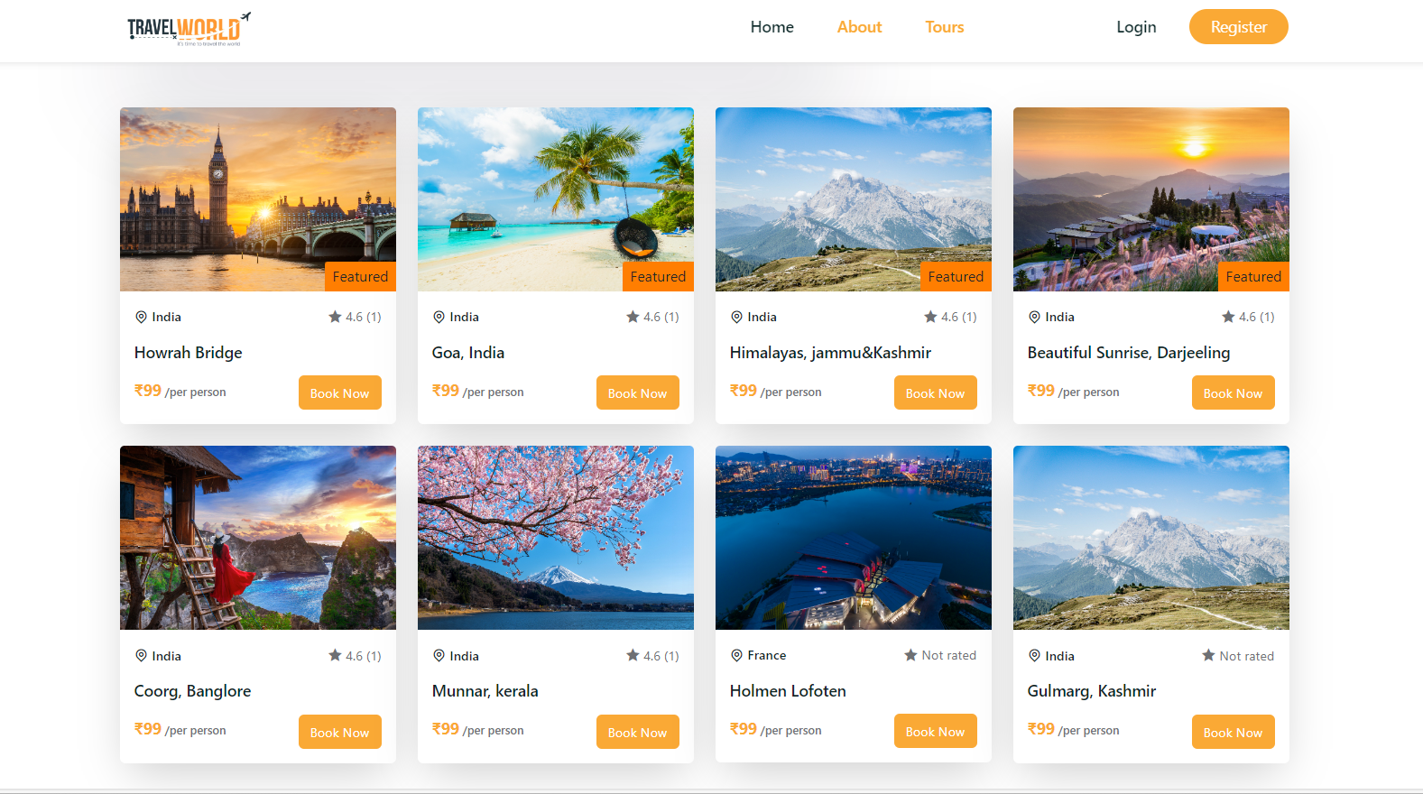Click star icon on Gulmarg, Kashmir card
The width and height of the screenshot is (1423, 794).
click(x=1208, y=655)
